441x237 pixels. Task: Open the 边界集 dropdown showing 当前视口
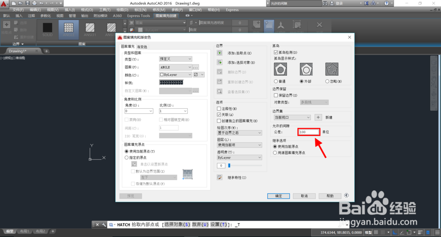click(292, 117)
